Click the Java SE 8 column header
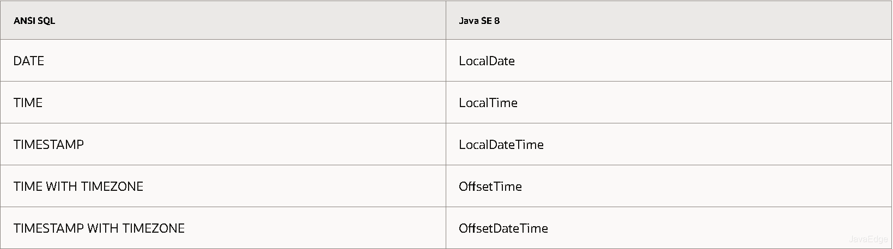 (669, 20)
